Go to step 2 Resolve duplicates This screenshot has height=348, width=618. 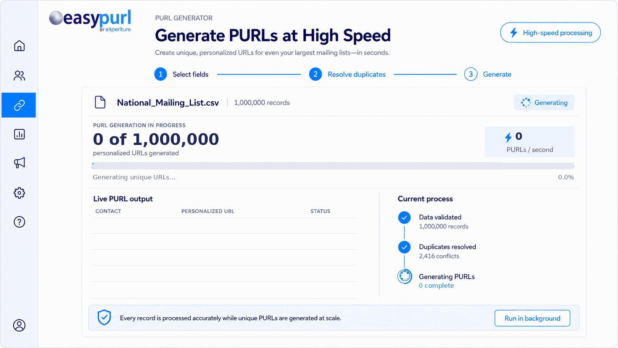(347, 74)
